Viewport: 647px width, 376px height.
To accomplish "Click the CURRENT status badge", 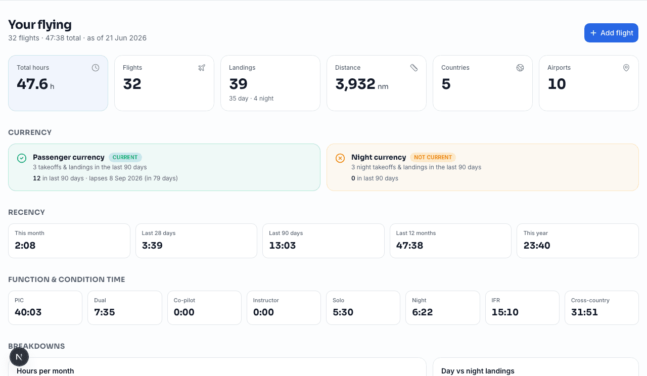I will click(x=125, y=157).
